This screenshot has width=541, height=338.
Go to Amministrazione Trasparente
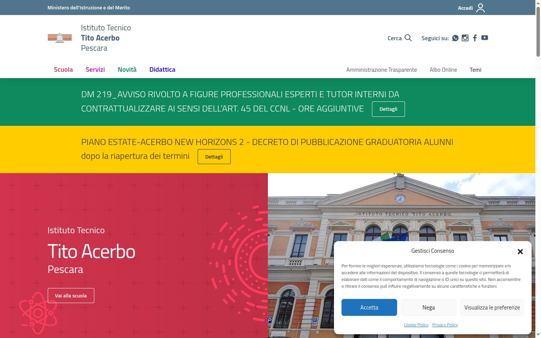(x=381, y=70)
